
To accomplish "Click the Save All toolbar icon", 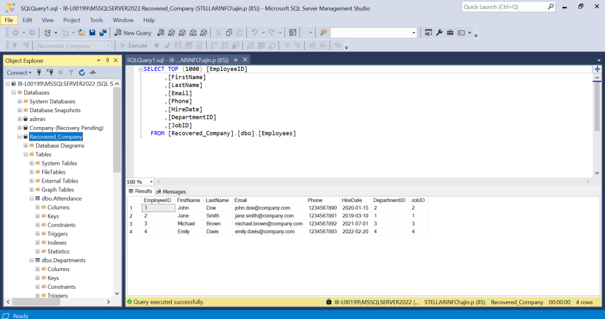I will click(x=103, y=32).
